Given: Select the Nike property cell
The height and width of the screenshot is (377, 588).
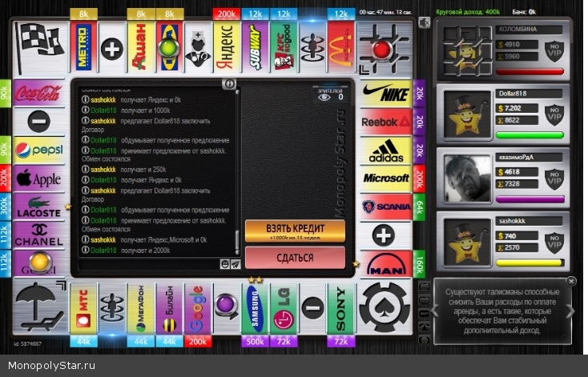Looking at the screenshot, I should pos(386,93).
